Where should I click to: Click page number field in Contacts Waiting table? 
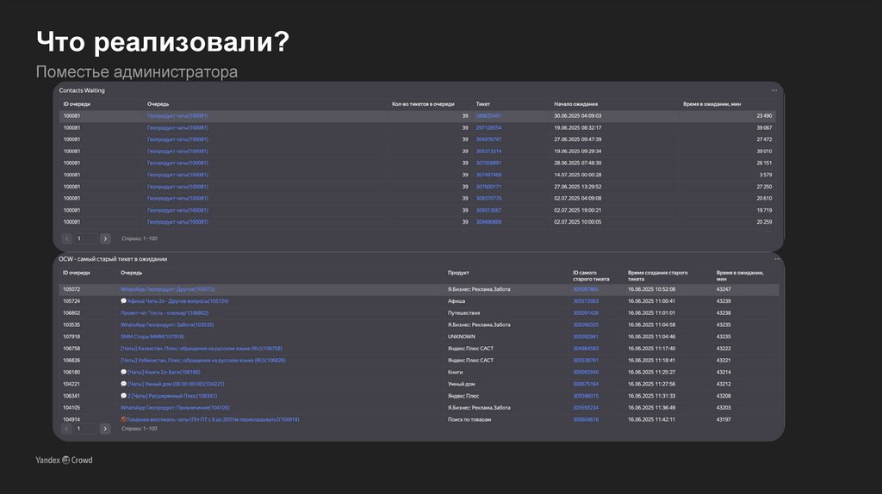pyautogui.click(x=85, y=239)
